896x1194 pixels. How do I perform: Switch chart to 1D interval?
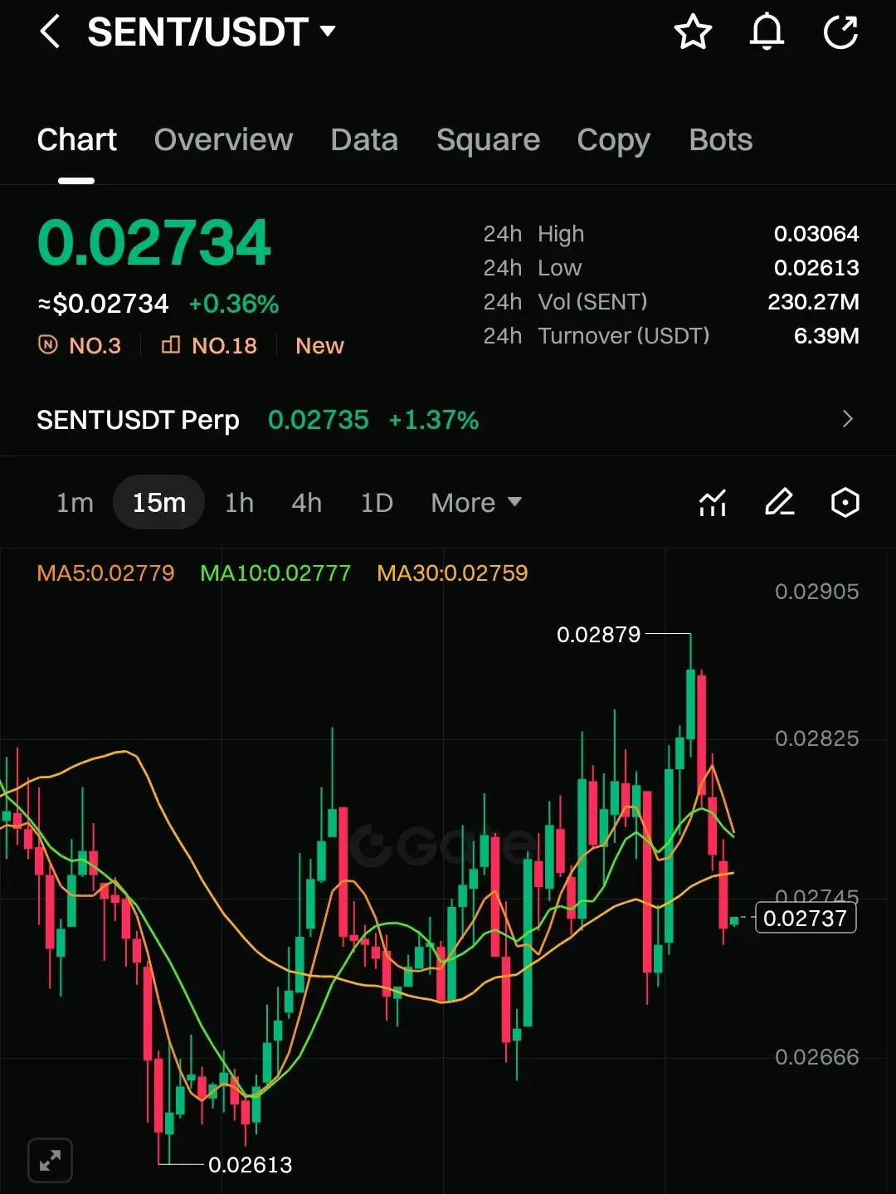377,502
